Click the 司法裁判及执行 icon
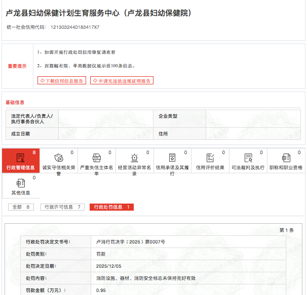The image size is (308, 295). 248,158
